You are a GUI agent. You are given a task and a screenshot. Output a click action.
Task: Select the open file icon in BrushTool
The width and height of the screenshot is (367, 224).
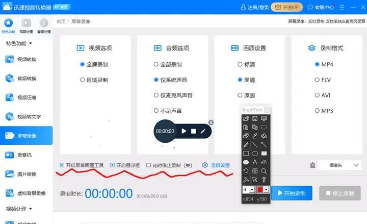[x=246, y=118]
